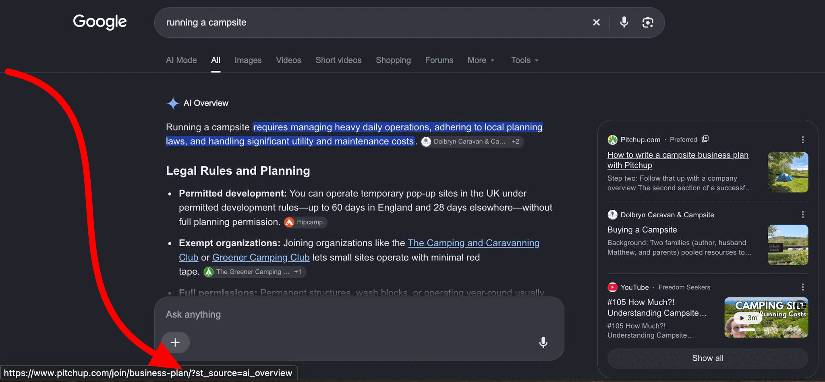
Task: Click the microphone in the Ask anything box
Action: tap(543, 343)
